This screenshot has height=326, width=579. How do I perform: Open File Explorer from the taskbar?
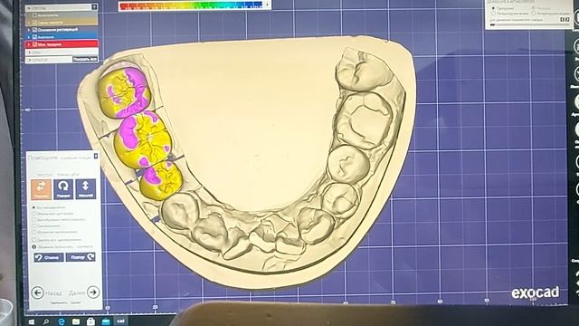(76, 321)
